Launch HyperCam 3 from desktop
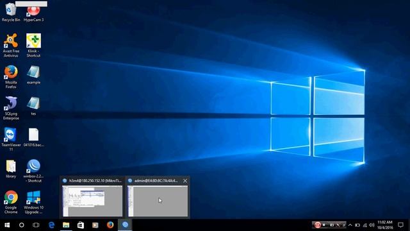410x231 pixels. click(33, 13)
